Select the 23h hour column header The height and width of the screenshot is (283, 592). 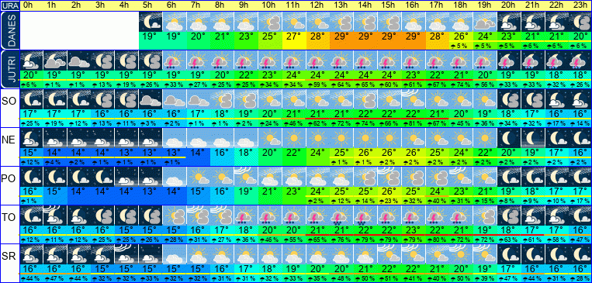tap(580, 5)
